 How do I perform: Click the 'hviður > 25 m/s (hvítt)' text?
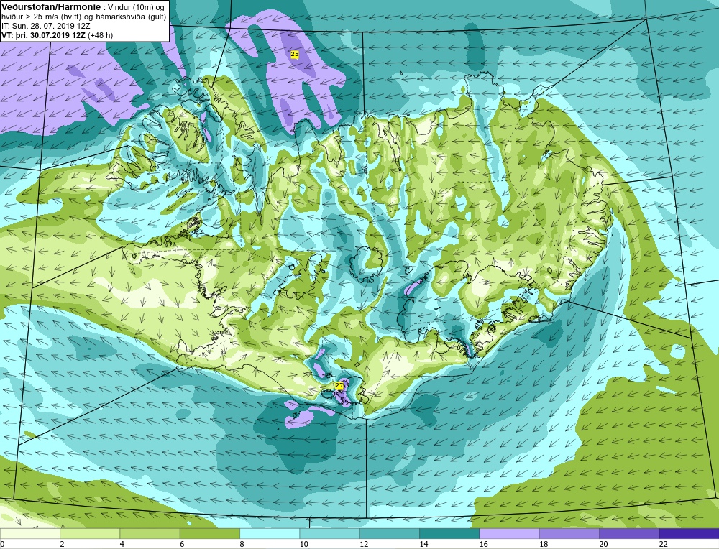(x=42, y=17)
